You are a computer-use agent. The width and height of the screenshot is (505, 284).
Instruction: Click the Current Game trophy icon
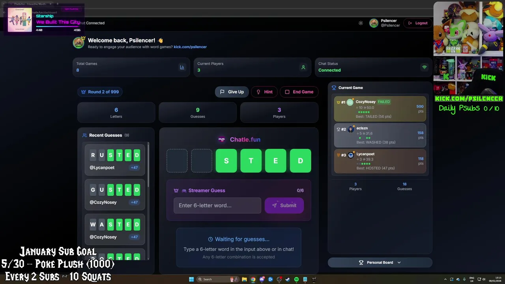[x=334, y=88]
